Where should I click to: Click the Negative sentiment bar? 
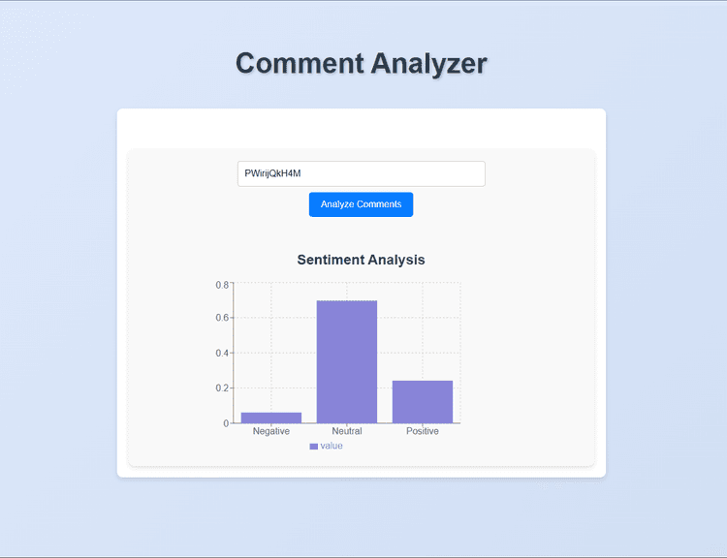click(x=271, y=418)
